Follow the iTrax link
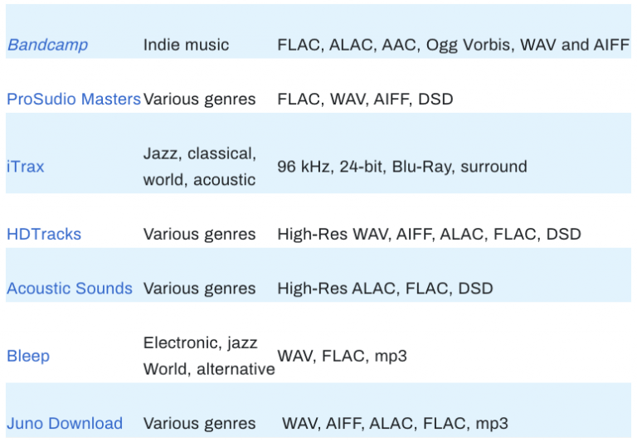 (26, 167)
